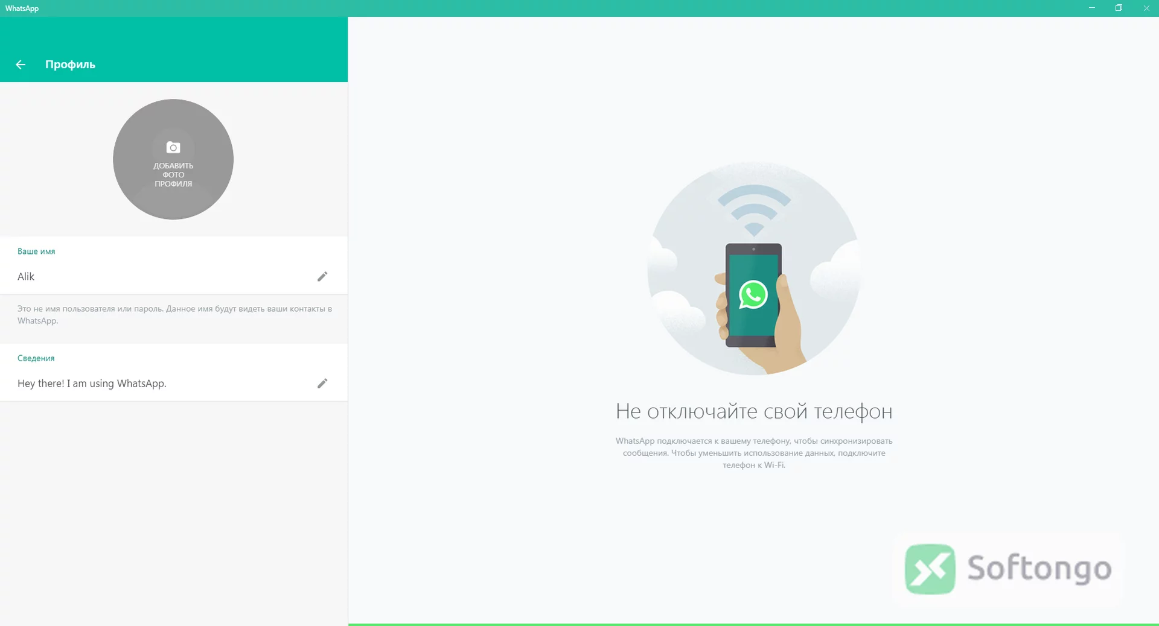Edit name with pencil icon next to Alik
The image size is (1159, 626).
[322, 276]
